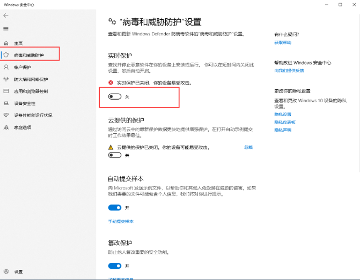Open the 向我们提供反馈 link
This screenshot has height=280, width=360.
pos(289,71)
